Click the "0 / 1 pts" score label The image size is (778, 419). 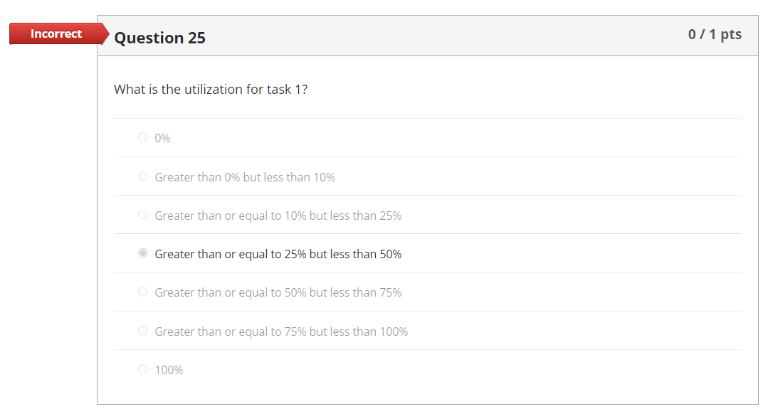715,34
